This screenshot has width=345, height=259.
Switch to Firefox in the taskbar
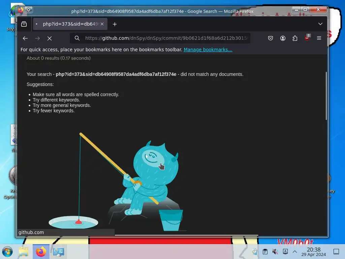point(41,252)
